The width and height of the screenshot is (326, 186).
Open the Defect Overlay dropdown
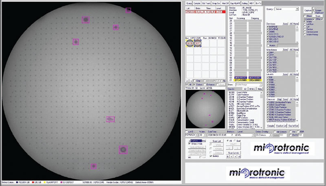264,135
